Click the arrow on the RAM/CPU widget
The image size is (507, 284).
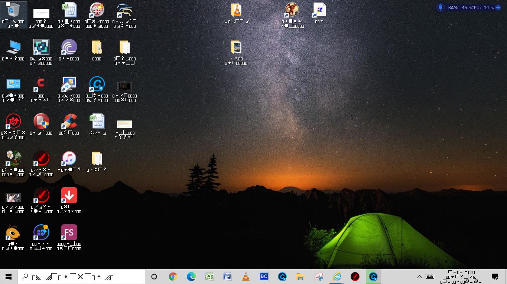point(498,7)
